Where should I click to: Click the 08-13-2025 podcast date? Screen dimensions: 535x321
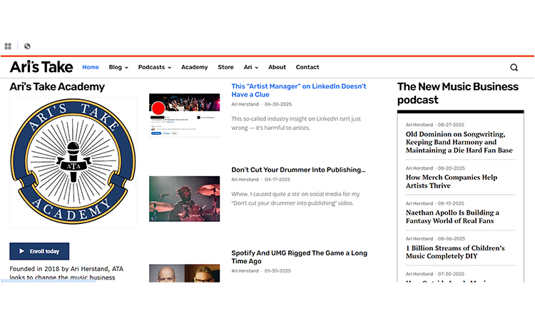[x=451, y=203]
